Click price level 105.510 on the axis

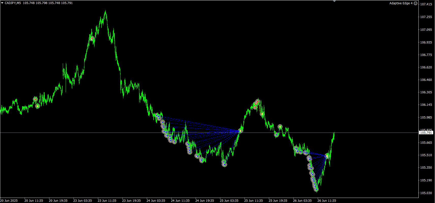coord(426,155)
